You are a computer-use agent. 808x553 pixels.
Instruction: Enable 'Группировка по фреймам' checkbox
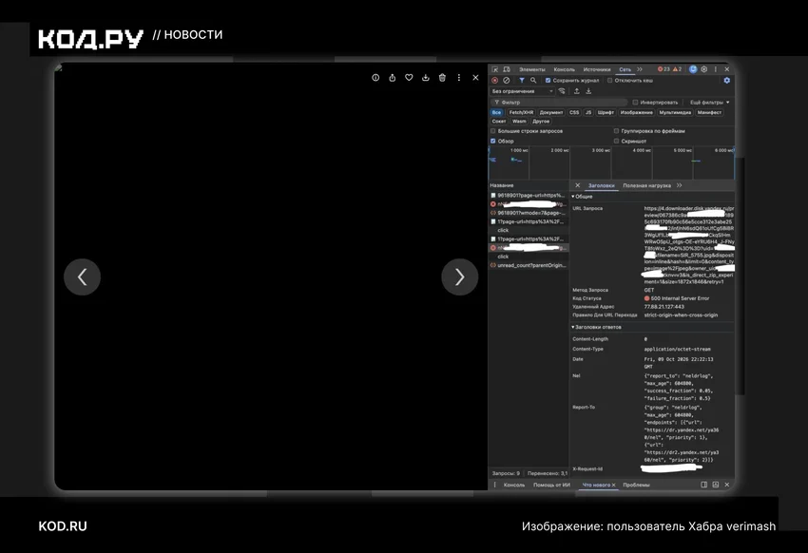point(616,131)
